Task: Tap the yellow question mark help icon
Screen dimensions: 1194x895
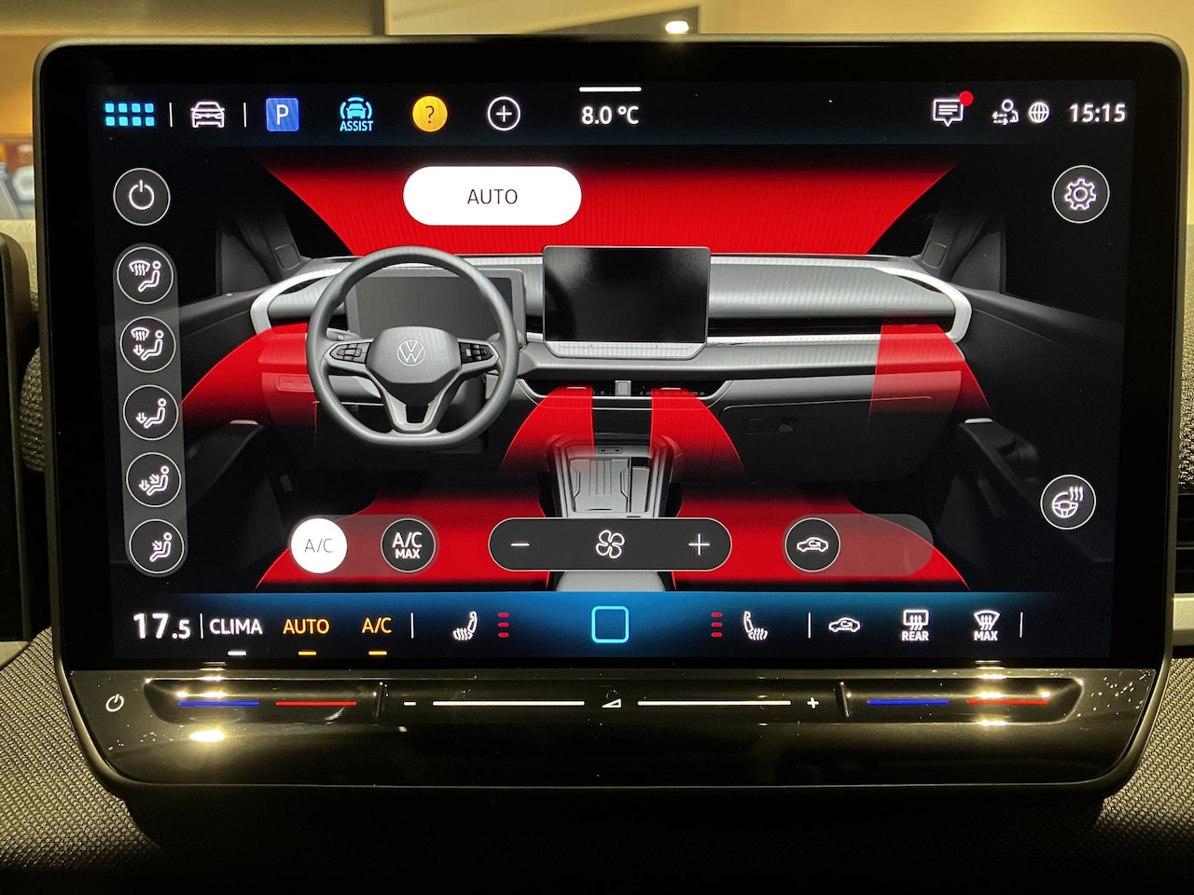Action: tap(429, 115)
